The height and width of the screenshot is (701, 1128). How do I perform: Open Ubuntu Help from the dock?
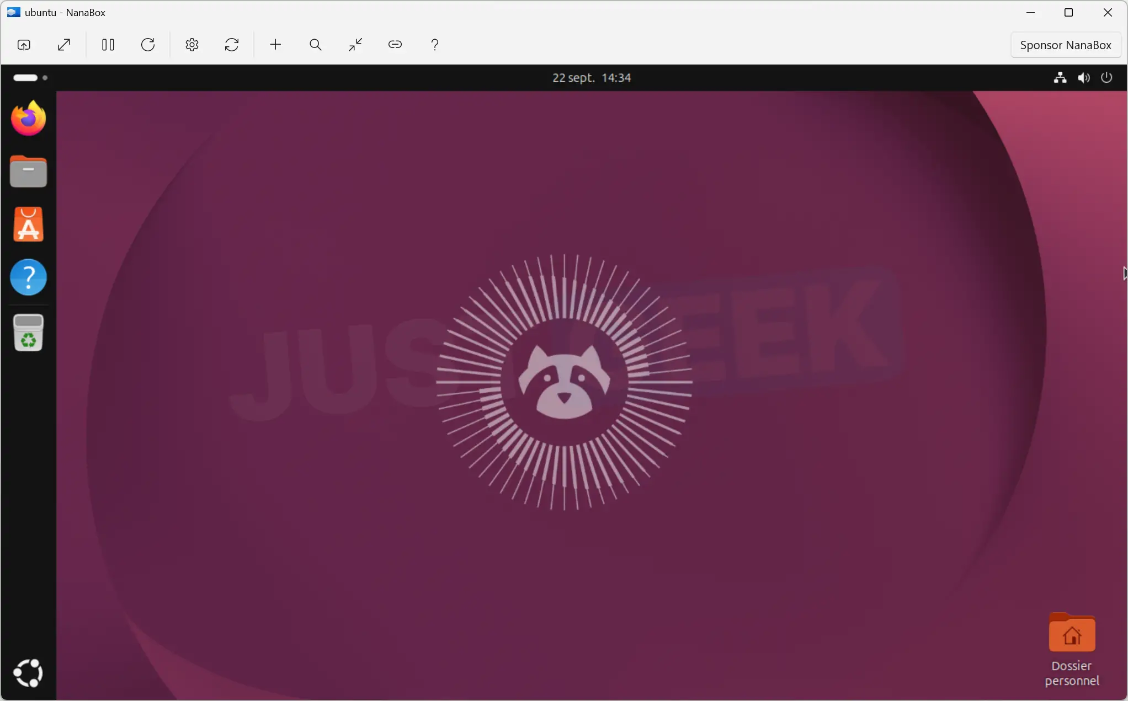(29, 277)
